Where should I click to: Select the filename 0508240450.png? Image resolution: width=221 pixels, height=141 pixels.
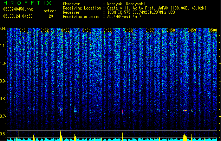[18, 9]
